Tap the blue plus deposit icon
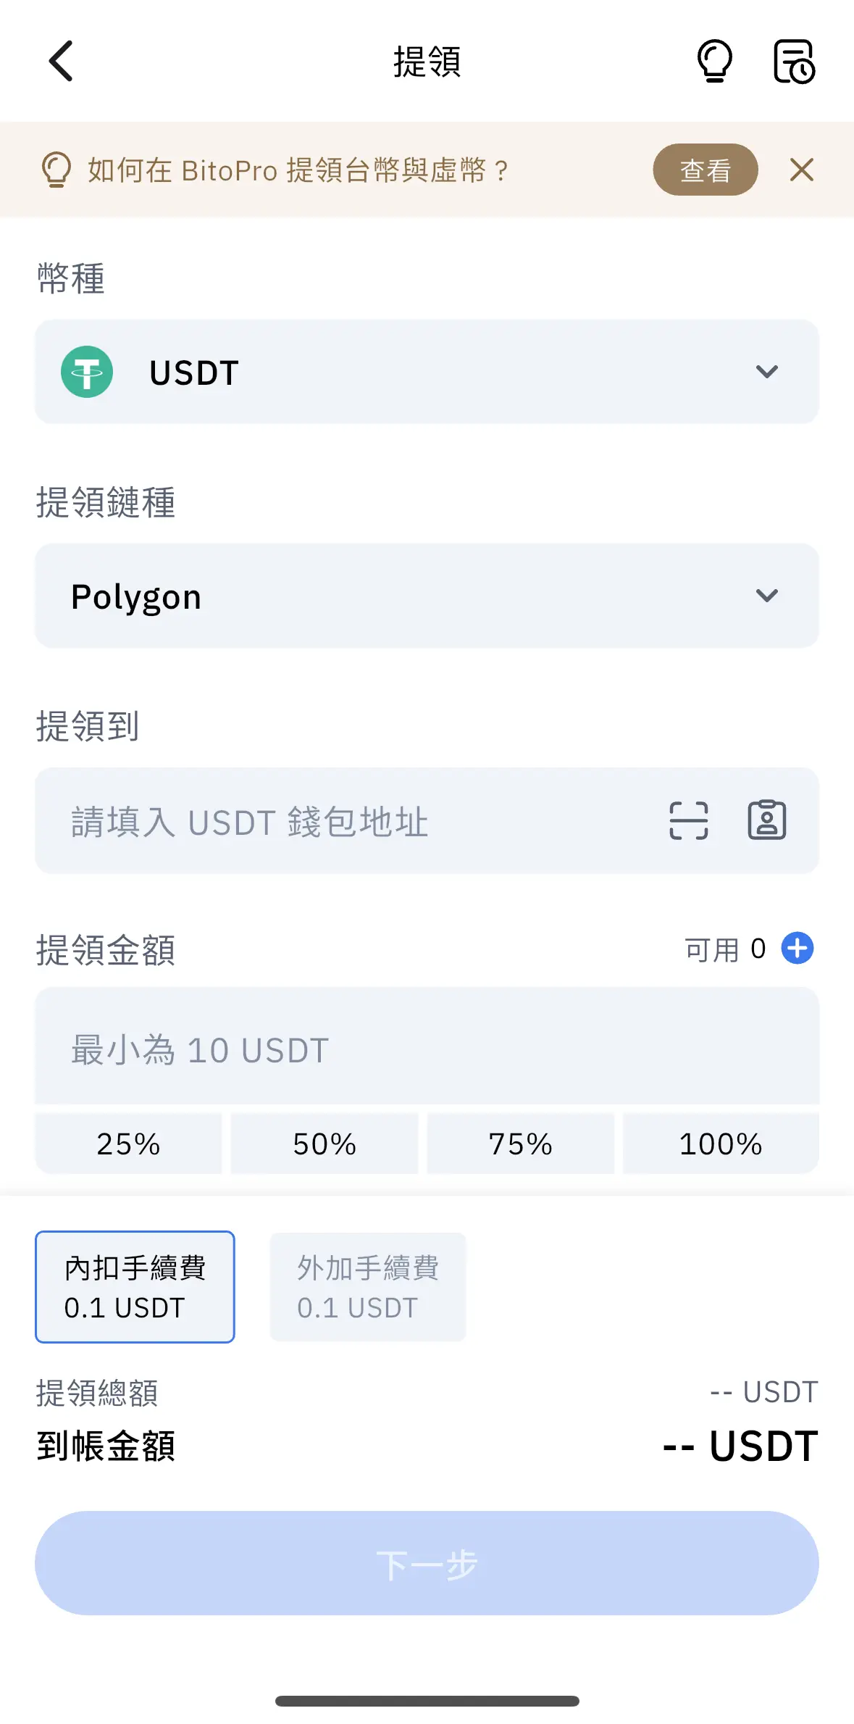This screenshot has height=1724, width=854. (x=797, y=949)
